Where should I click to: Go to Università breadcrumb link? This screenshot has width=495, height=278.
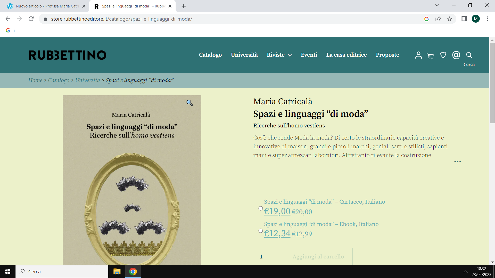tap(87, 80)
